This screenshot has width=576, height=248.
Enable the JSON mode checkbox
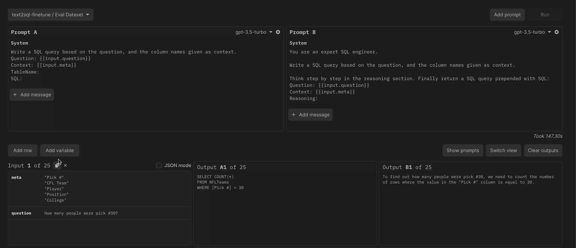pyautogui.click(x=159, y=165)
